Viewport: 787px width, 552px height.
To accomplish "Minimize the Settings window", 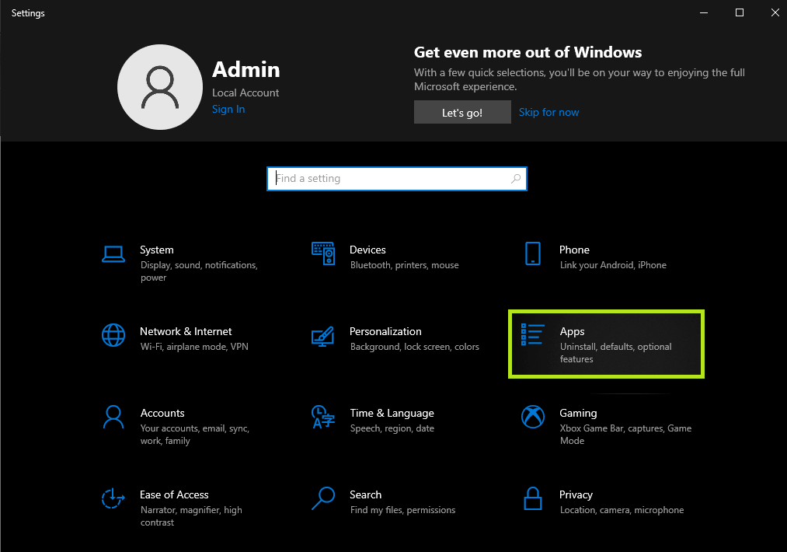I will click(704, 12).
